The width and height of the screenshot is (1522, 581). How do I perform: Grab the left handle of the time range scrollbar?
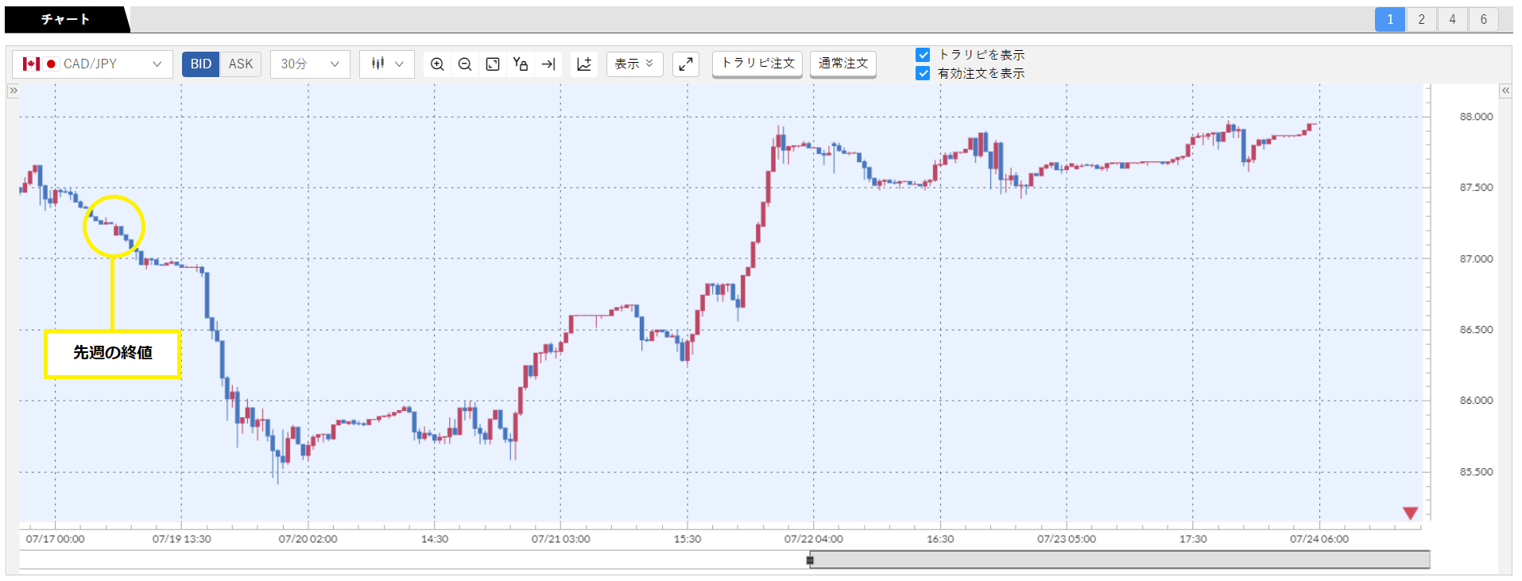click(810, 560)
